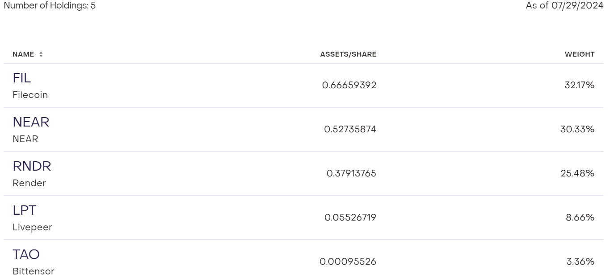Click Bittensor weight value 3.36%

click(580, 262)
